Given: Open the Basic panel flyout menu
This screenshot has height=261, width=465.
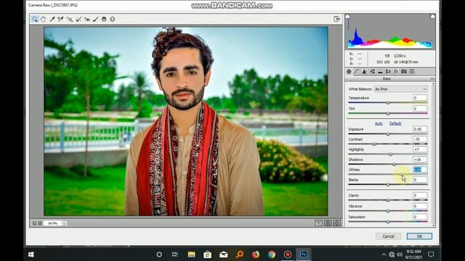Looking at the screenshot, I should tap(432, 79).
